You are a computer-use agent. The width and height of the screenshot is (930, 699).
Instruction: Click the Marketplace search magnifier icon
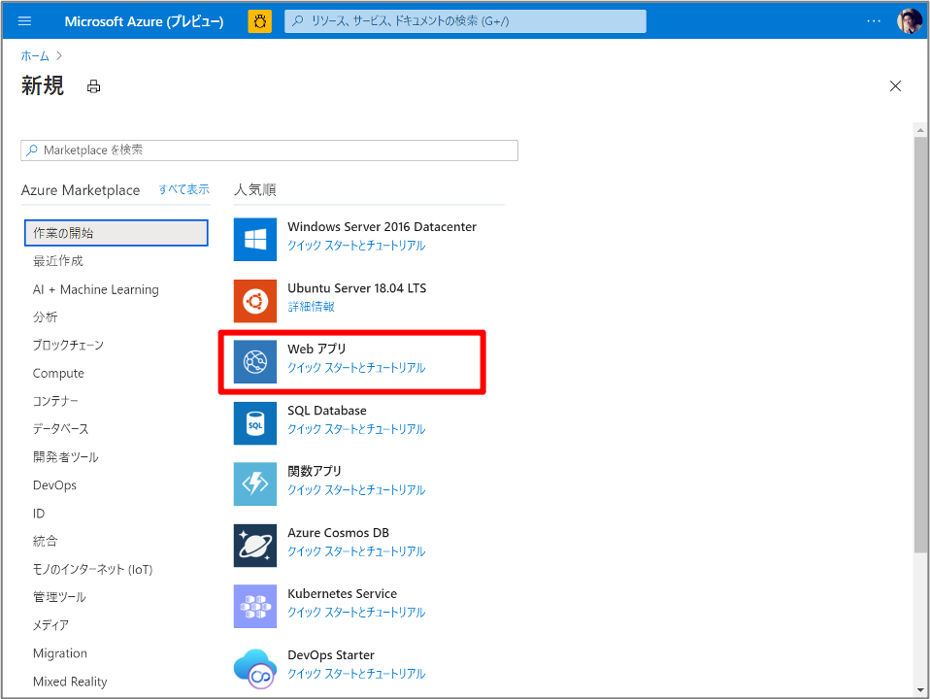pyautogui.click(x=32, y=150)
